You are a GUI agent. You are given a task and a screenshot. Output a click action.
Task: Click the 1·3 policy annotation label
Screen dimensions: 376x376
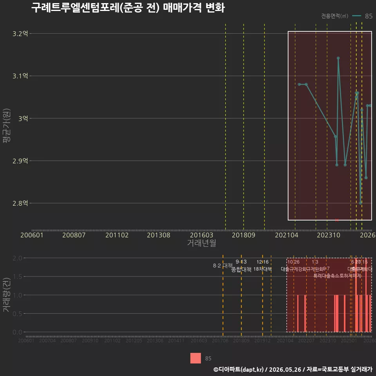tap(315, 262)
